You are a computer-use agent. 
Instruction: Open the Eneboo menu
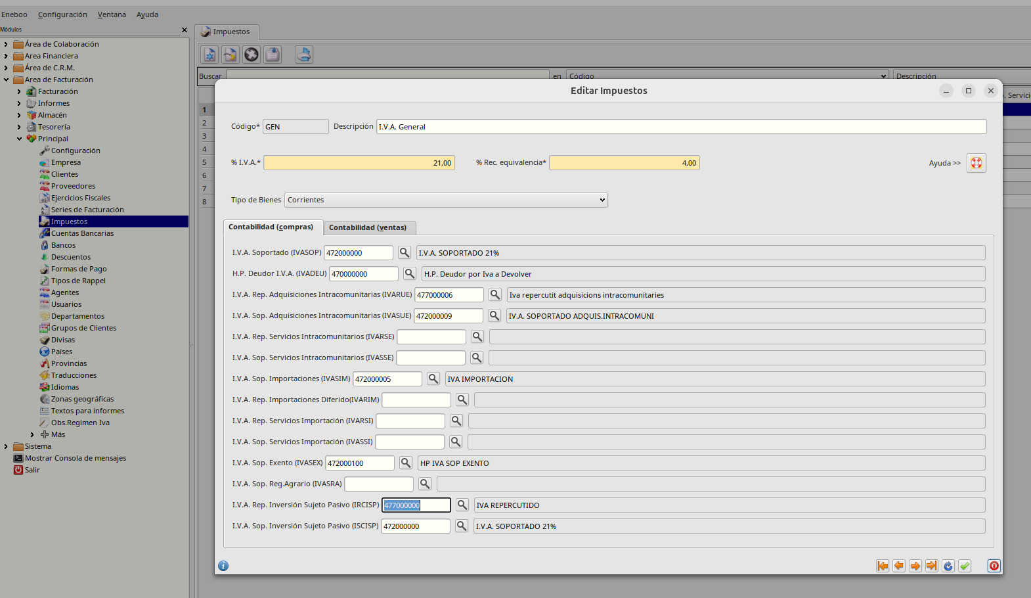(14, 14)
